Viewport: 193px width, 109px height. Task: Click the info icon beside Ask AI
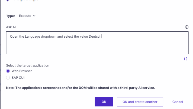186,27
